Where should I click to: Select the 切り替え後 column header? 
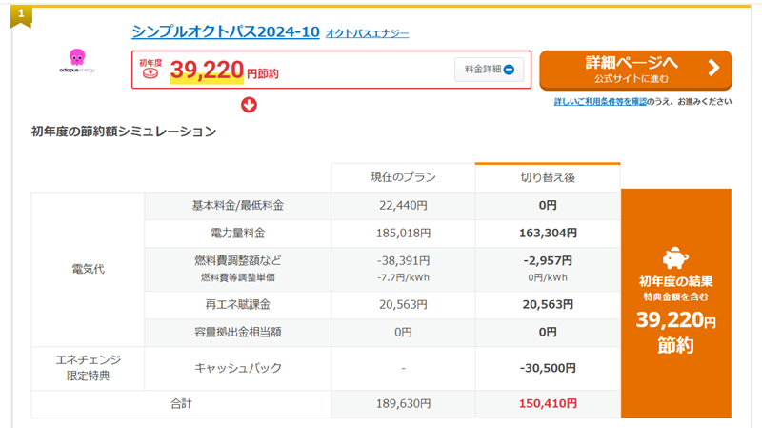(x=548, y=177)
